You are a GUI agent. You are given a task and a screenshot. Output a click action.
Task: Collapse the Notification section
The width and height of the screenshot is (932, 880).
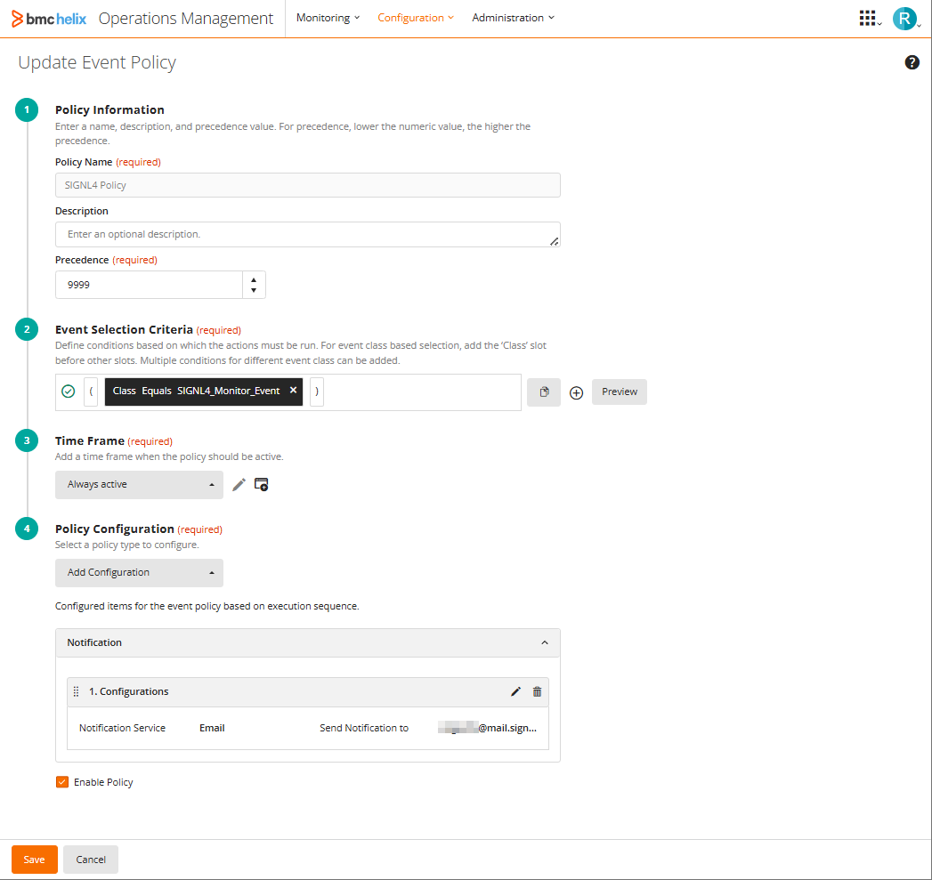pos(545,643)
